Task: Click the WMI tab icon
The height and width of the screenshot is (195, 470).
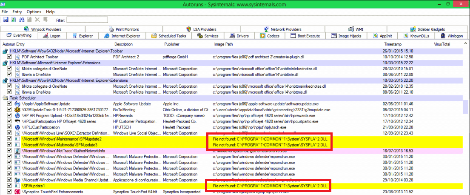Action: click(351, 29)
